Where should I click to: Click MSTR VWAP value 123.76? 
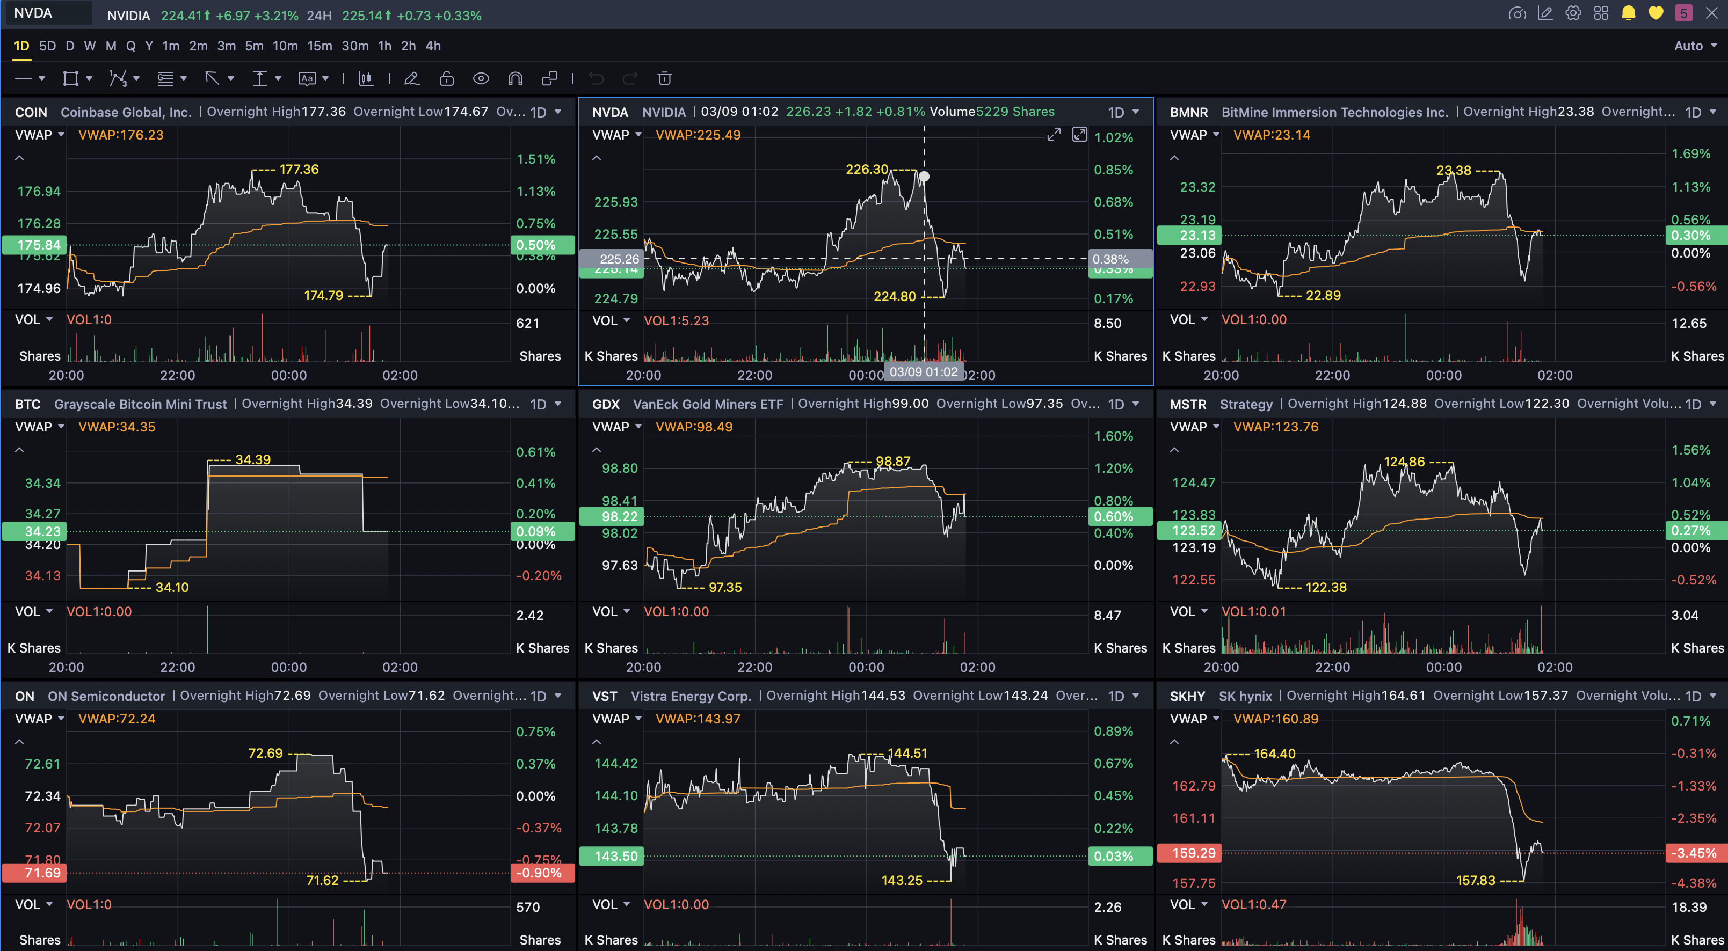tap(1276, 427)
